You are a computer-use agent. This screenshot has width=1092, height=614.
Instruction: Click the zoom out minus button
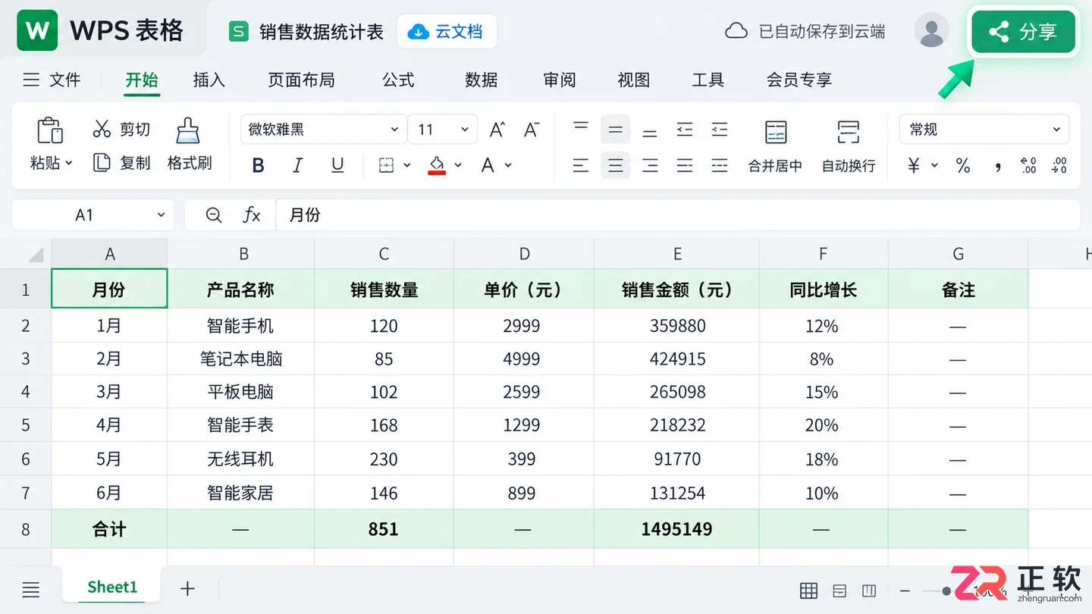click(x=905, y=591)
